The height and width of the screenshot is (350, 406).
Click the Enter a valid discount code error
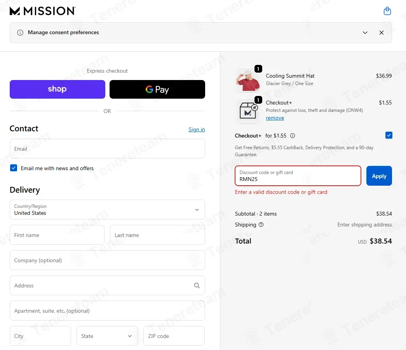coord(281,192)
